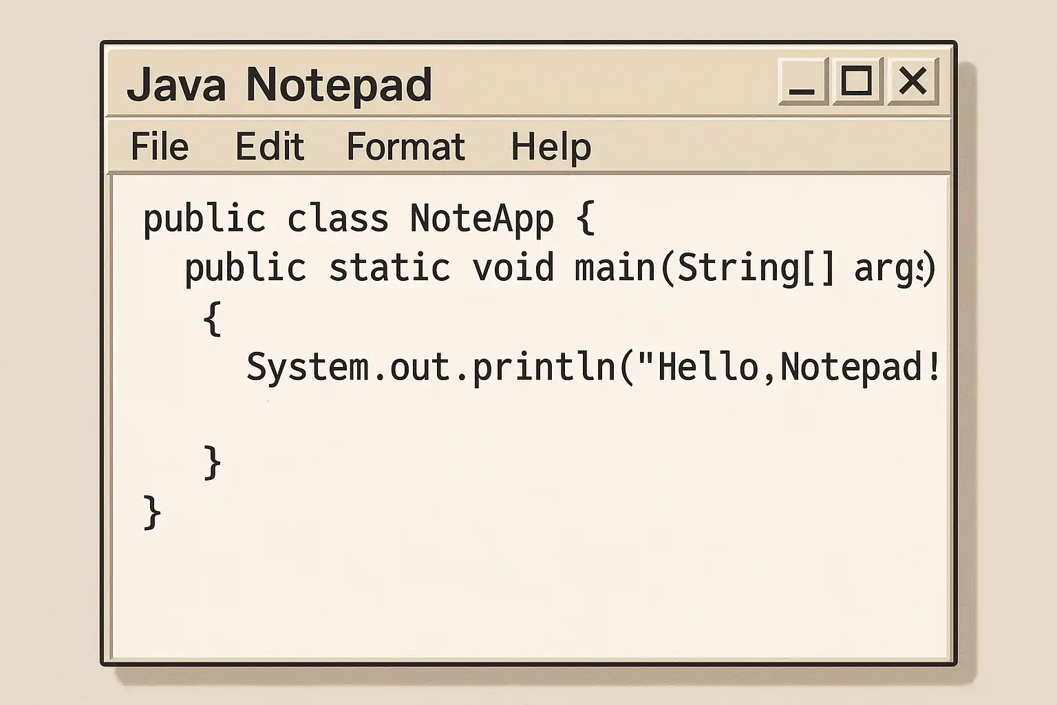1057x705 pixels.
Task: Click the opening brace after NoteApp
Action: (x=585, y=219)
